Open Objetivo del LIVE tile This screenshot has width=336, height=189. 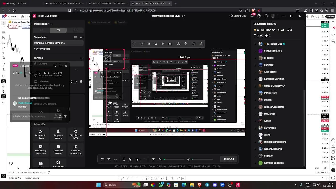pos(76,134)
